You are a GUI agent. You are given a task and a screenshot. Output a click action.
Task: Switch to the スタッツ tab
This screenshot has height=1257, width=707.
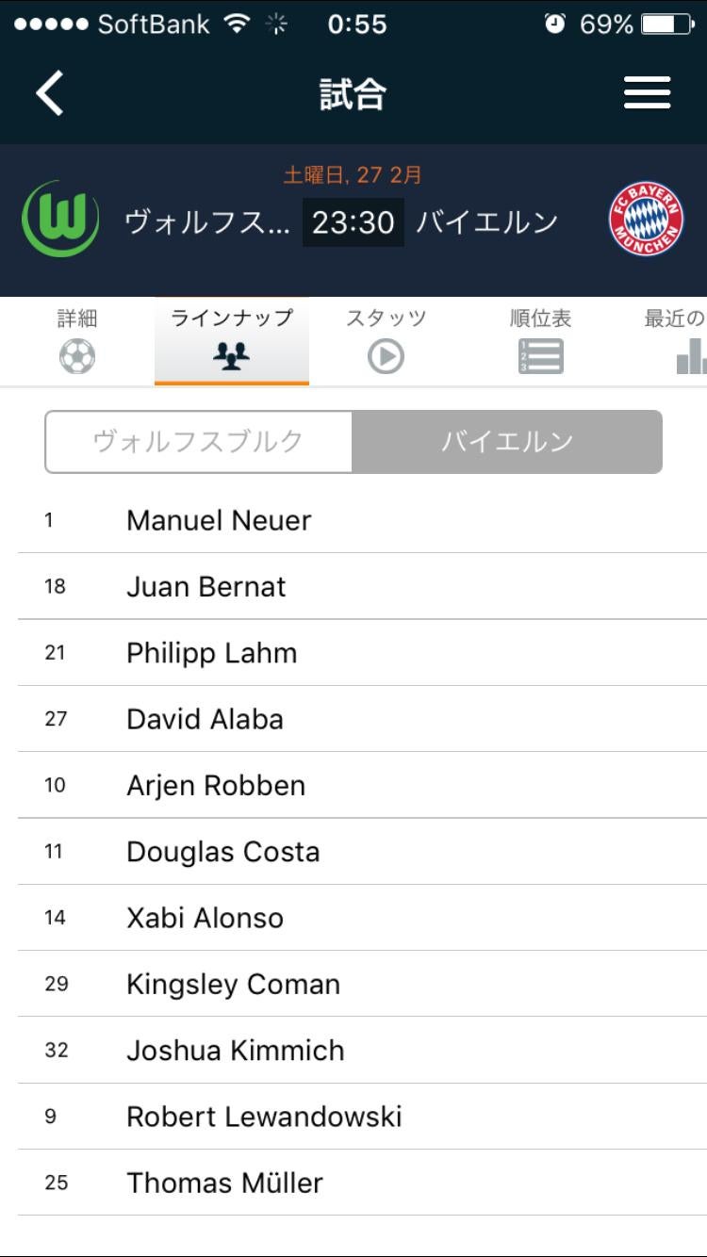pos(386,318)
